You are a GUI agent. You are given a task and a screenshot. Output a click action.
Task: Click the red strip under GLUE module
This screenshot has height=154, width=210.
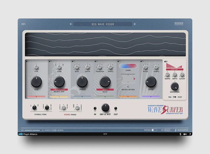36,97
